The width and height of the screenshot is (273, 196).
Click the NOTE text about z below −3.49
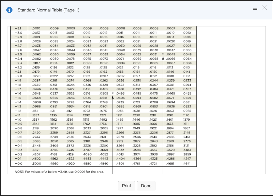tap(59, 172)
